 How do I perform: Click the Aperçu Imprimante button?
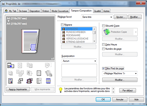click(x=18, y=89)
